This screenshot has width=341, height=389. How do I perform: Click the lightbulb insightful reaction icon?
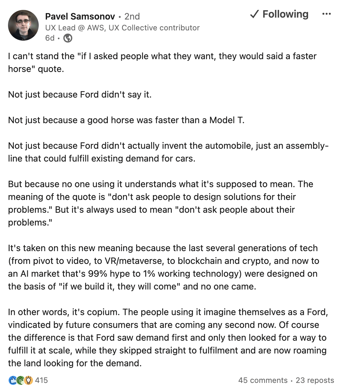click(29, 380)
